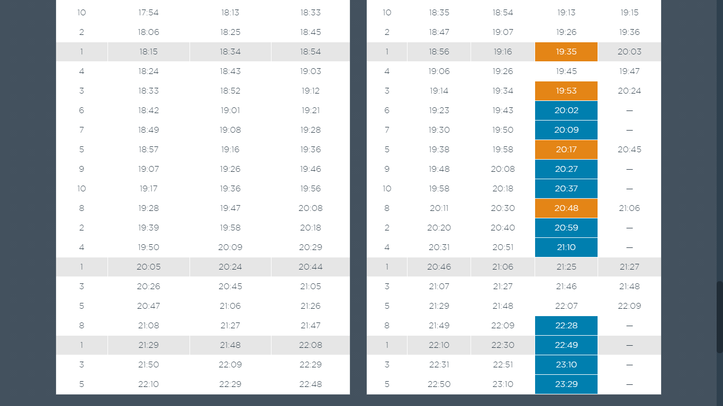Image resolution: width=723 pixels, height=406 pixels.
Task: Select the blue 22:28 highlighted cell
Action: pyautogui.click(x=566, y=326)
